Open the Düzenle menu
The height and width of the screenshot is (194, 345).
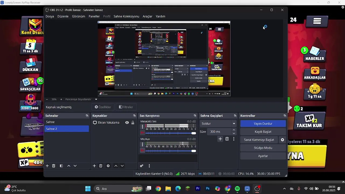(63, 16)
